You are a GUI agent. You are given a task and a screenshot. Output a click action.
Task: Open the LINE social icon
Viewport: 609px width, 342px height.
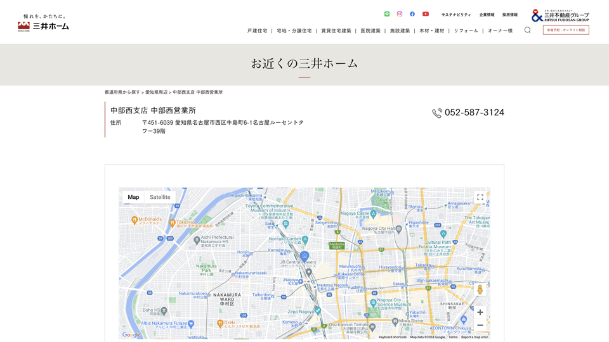click(x=387, y=14)
